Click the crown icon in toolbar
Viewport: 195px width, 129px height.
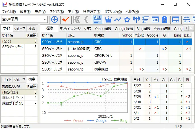click(108, 19)
